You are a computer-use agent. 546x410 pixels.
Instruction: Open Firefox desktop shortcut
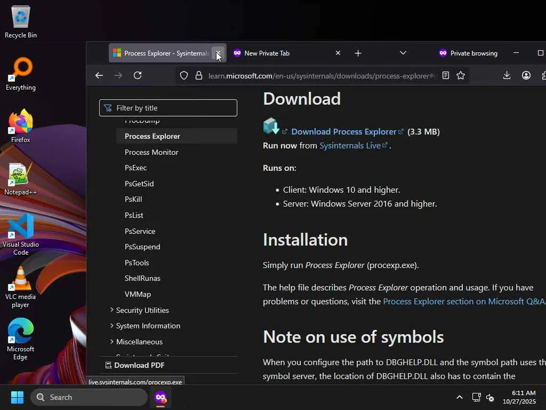21,126
